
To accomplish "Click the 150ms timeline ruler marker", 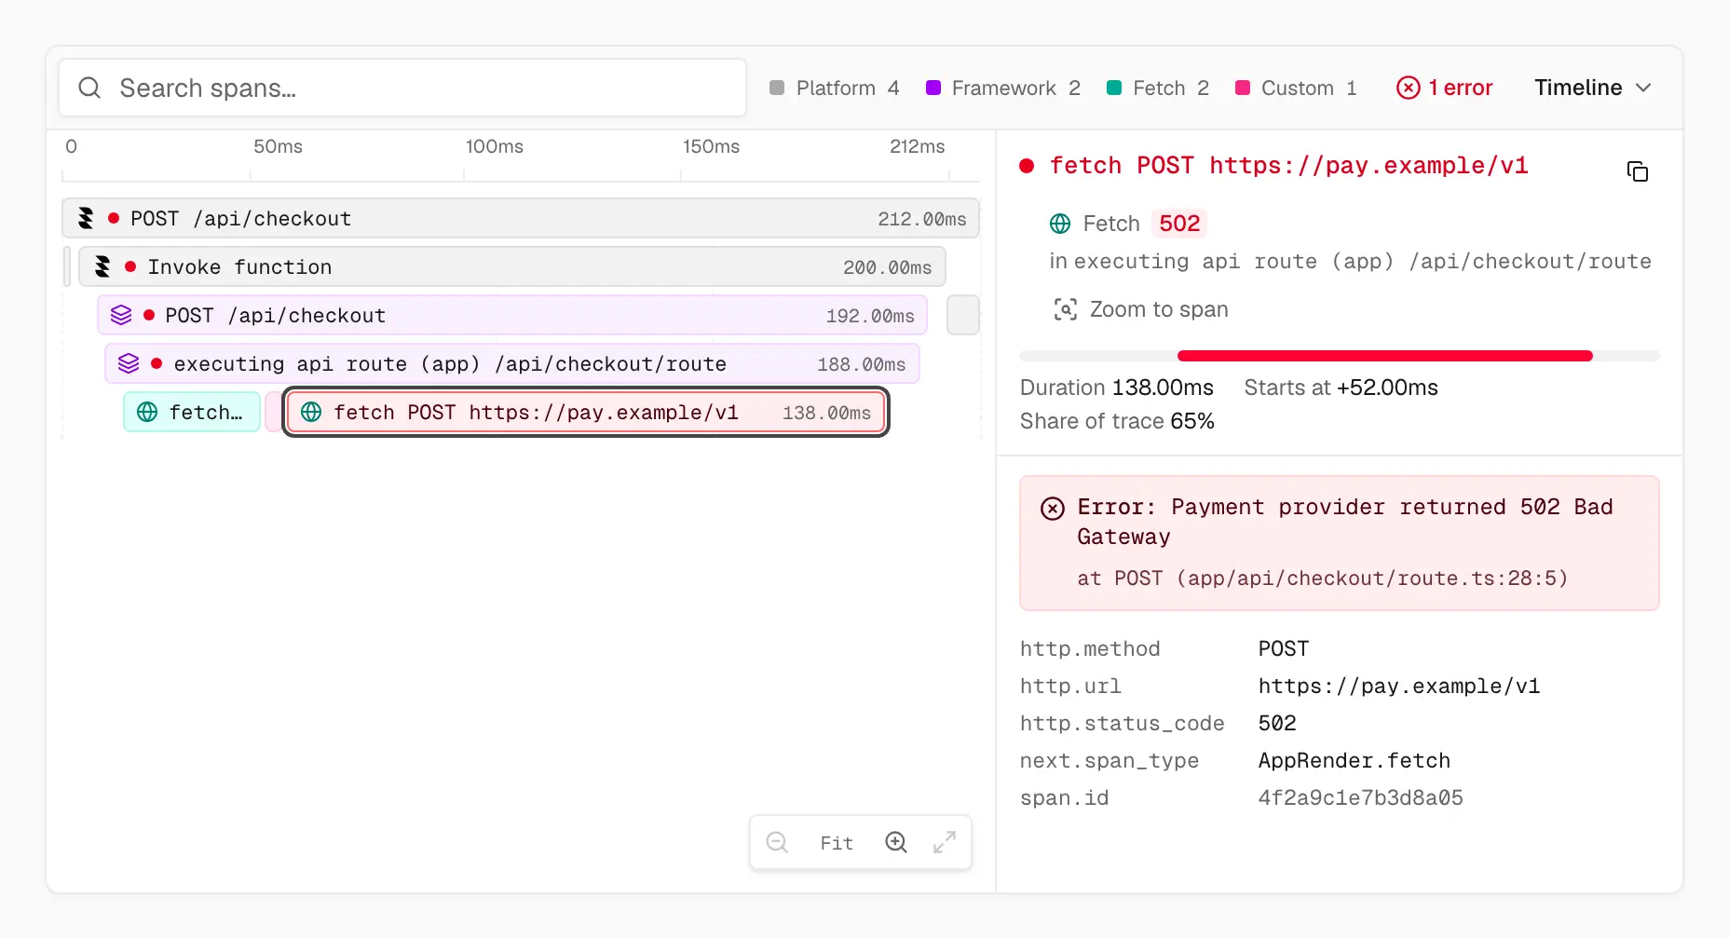I will coord(711,146).
